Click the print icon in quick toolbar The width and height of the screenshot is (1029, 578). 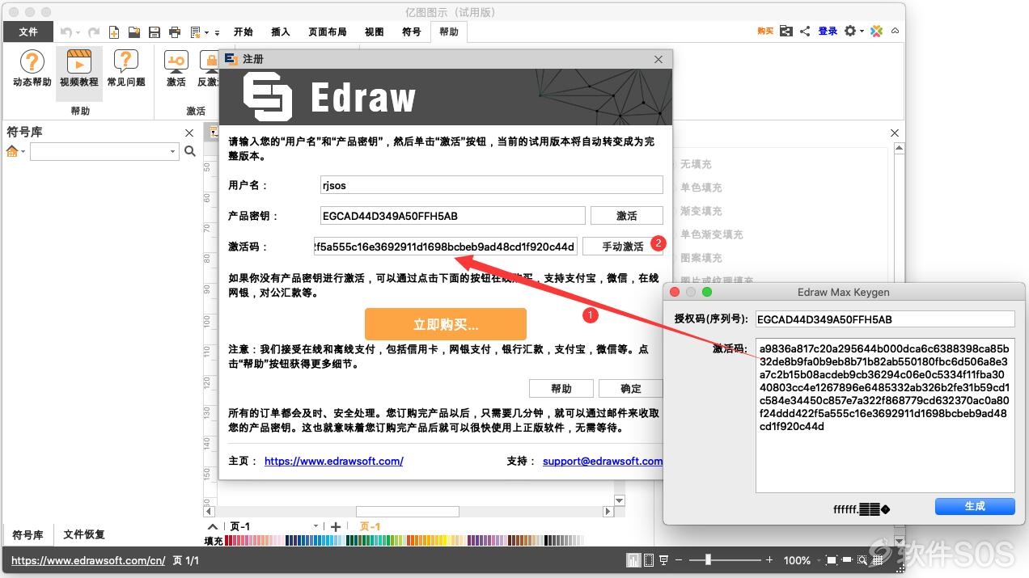[x=175, y=32]
